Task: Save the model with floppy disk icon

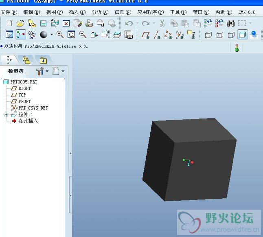Action: [43, 23]
